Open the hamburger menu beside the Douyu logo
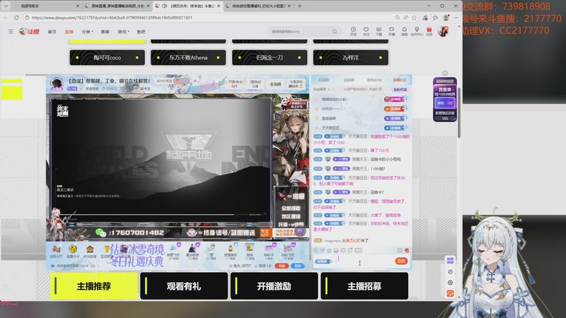Image resolution: width=566 pixels, height=318 pixels. click(x=11, y=32)
